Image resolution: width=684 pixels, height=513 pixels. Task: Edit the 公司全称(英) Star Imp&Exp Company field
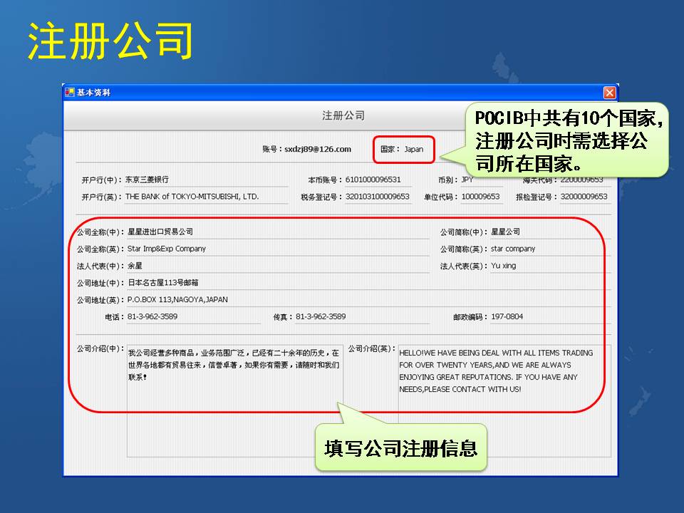[x=276, y=249]
